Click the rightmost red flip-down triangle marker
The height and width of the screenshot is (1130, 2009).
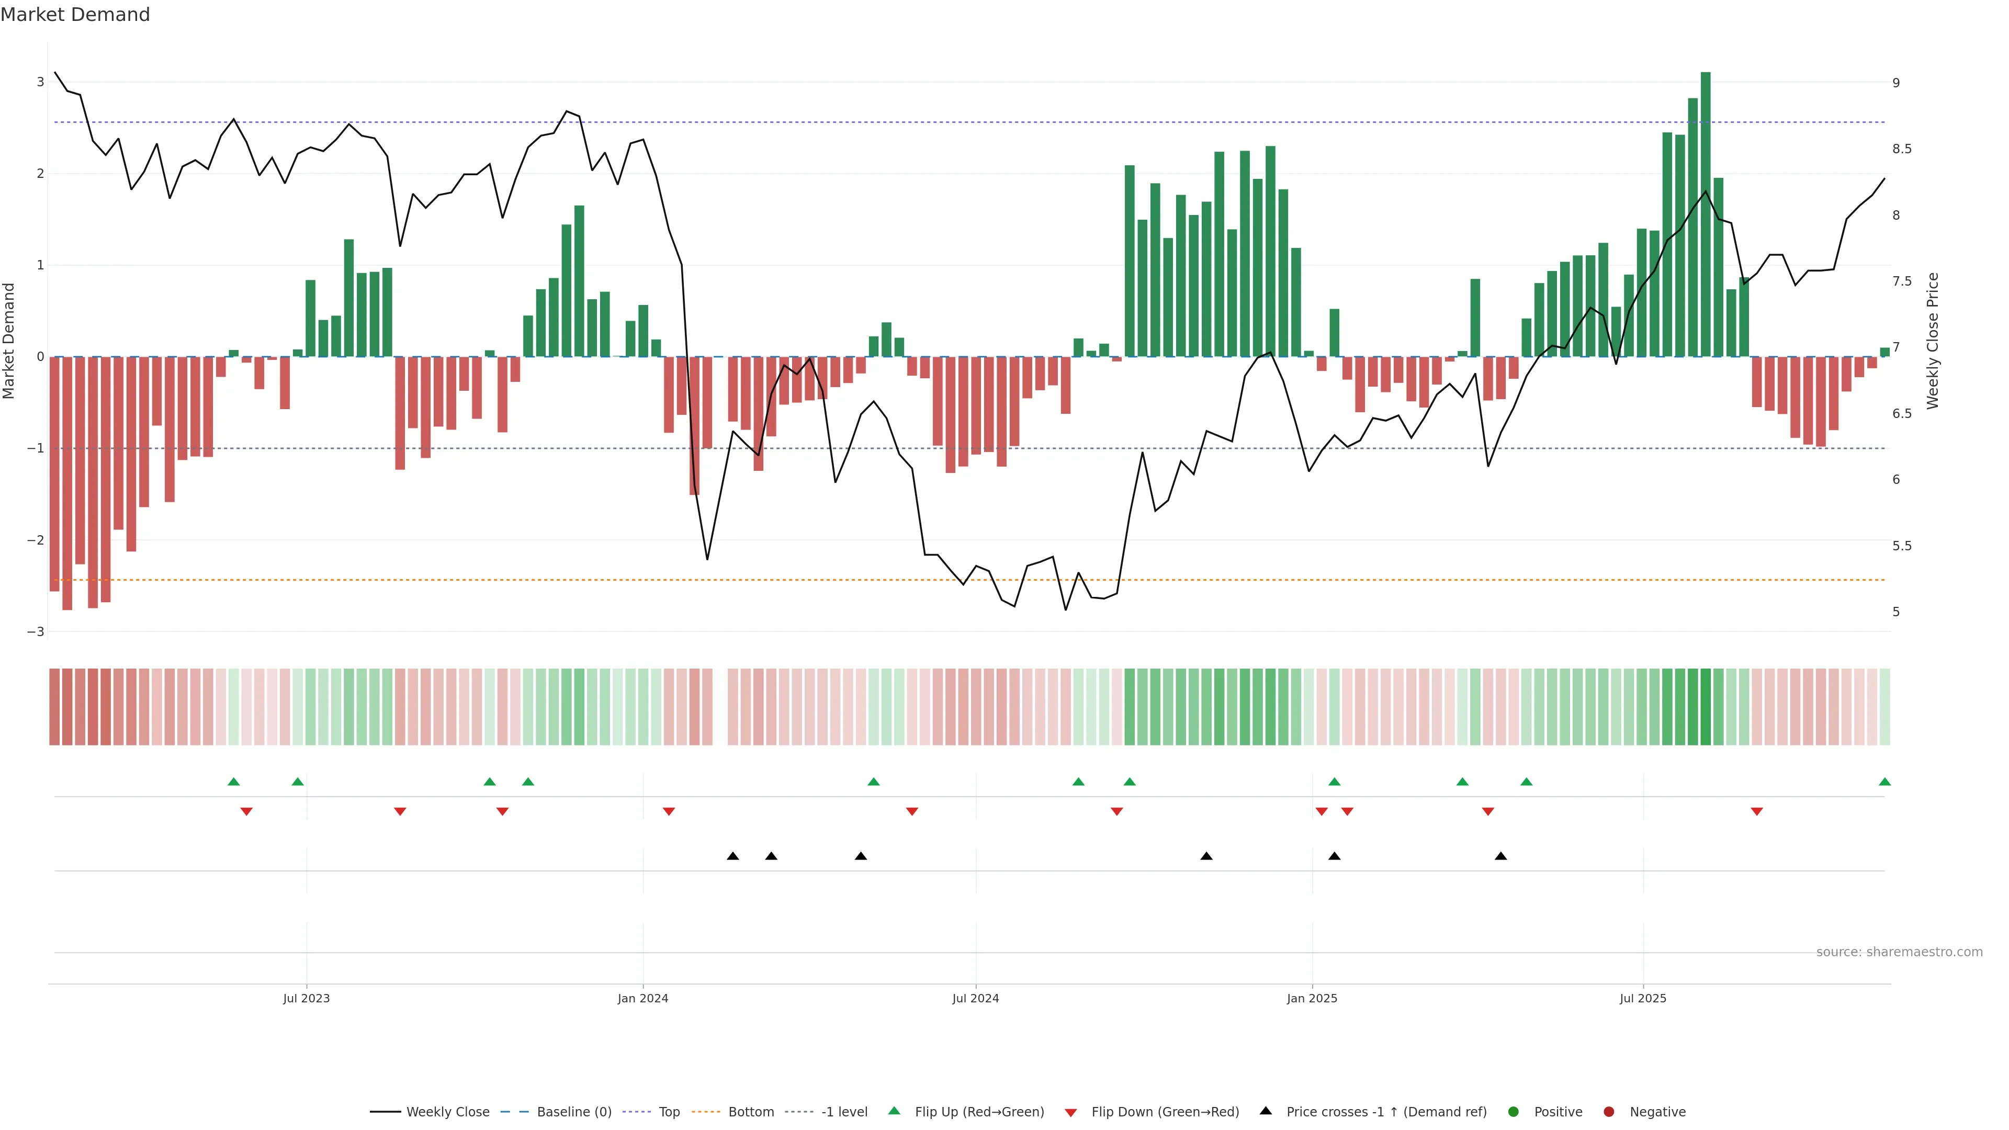click(x=1756, y=812)
